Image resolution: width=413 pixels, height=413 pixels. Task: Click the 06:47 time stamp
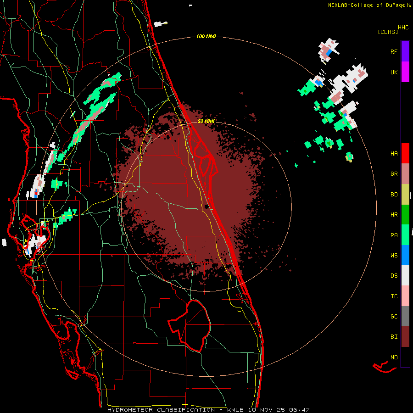(299, 410)
